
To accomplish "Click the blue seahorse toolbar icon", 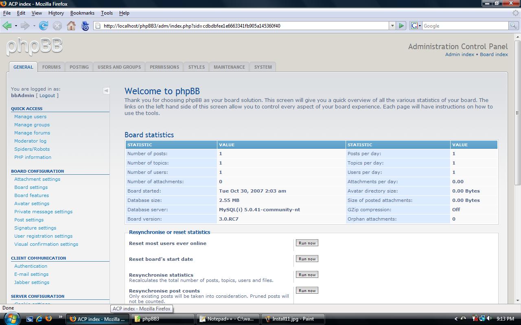I will pyautogui.click(x=85, y=26).
